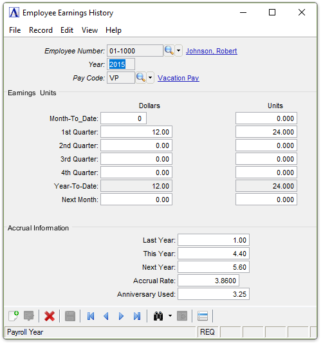The height and width of the screenshot is (345, 323).
Task: Expand Pay Code lookup dropdown arrow
Action: tap(150, 78)
